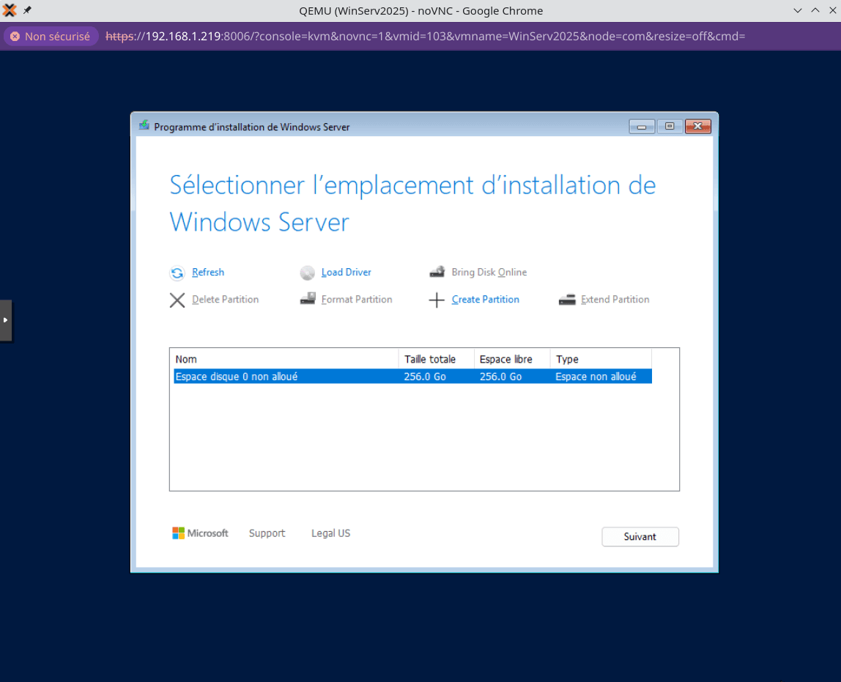Viewport: 841px width, 682px height.
Task: Click the Microsoft logo in the footer
Action: tap(200, 533)
